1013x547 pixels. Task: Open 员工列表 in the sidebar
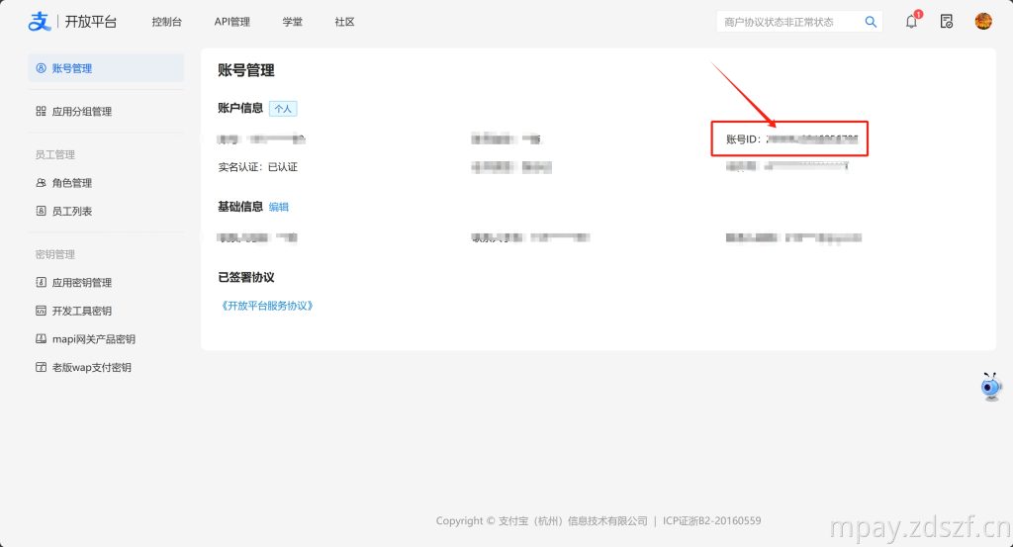pyautogui.click(x=71, y=212)
